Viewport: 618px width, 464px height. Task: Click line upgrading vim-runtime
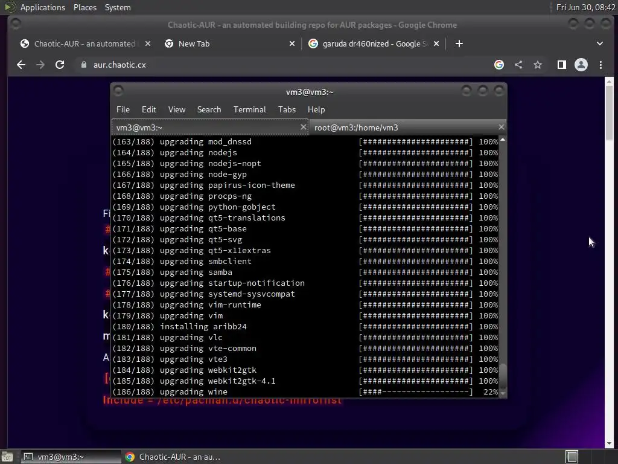tap(305, 305)
